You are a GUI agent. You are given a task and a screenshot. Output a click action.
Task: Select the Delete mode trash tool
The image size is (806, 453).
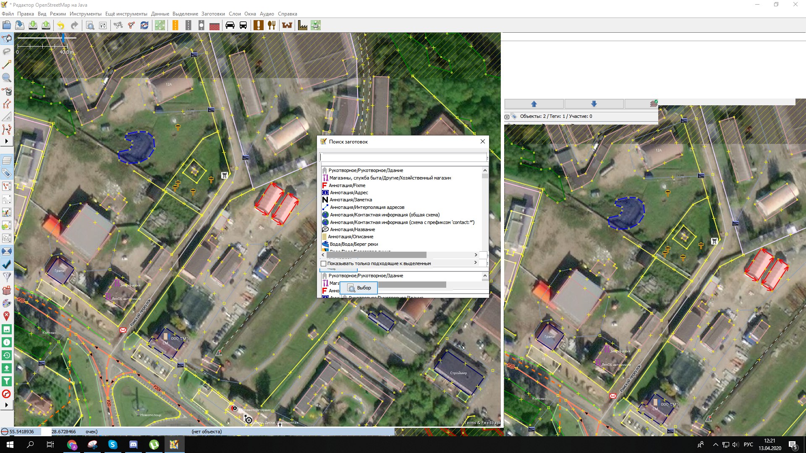7,91
